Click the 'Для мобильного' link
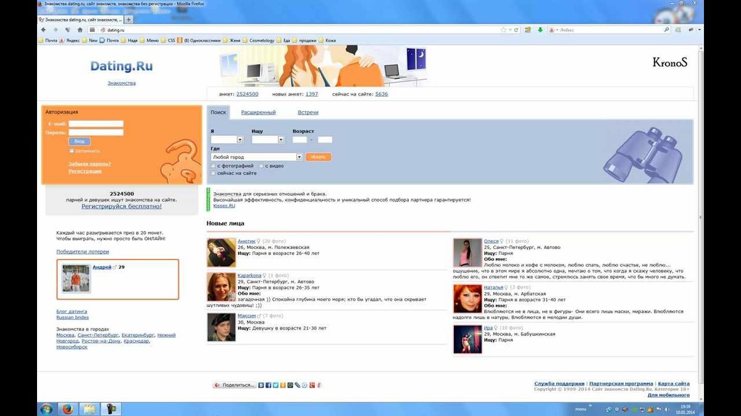 pyautogui.click(x=669, y=395)
